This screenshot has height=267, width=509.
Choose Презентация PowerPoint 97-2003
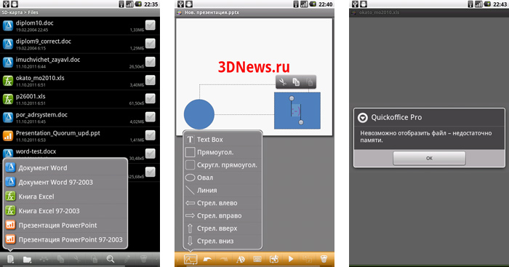click(65, 239)
